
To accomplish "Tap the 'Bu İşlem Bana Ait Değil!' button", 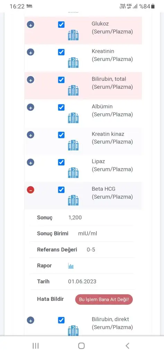I will coord(104,300).
